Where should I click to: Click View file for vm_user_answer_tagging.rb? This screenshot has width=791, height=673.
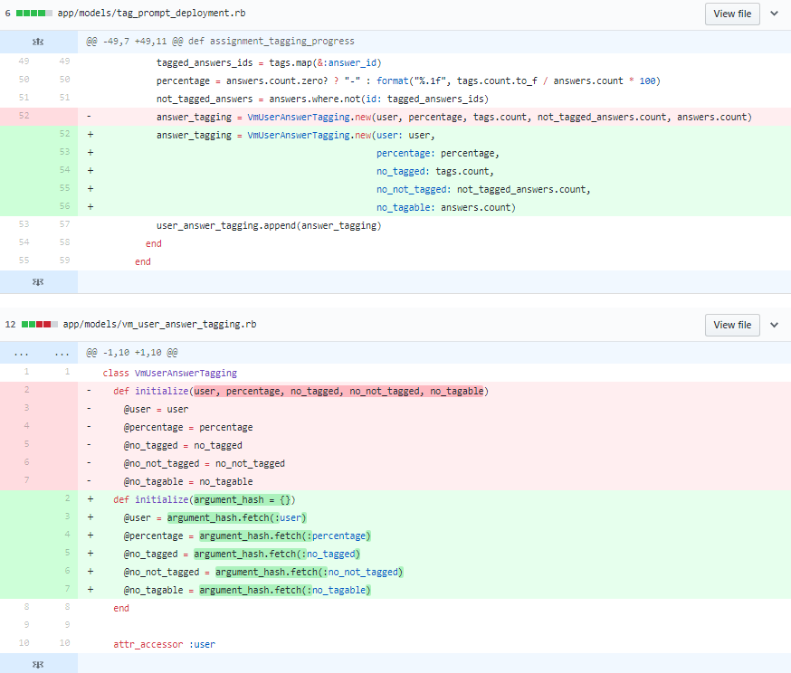[732, 325]
